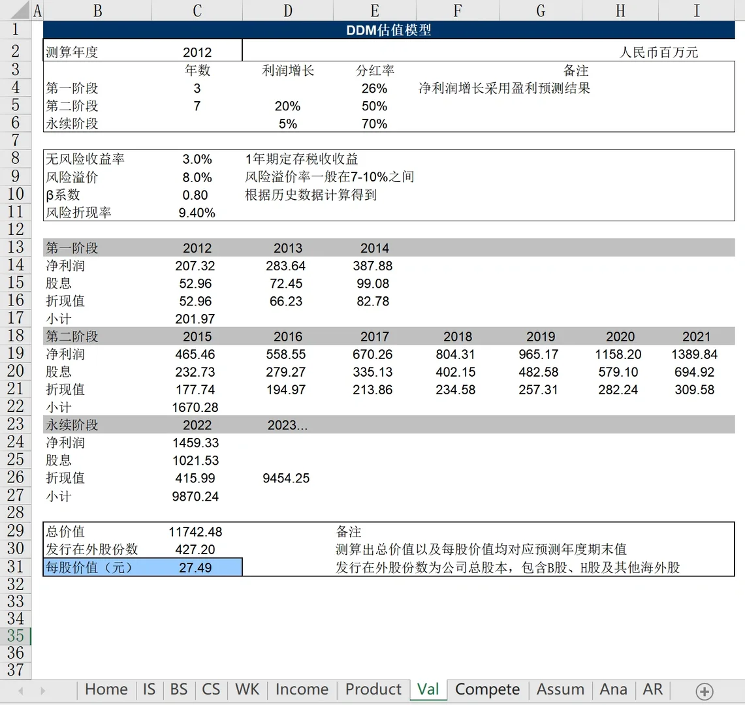Viewport: 745px width, 705px height.
Task: Click the right sheet-navigation arrow
Action: tap(42, 689)
